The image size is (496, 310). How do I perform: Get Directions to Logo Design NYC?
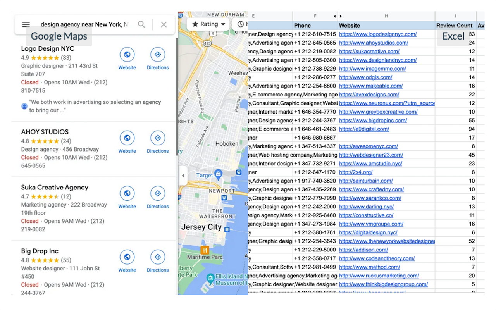[x=158, y=55]
